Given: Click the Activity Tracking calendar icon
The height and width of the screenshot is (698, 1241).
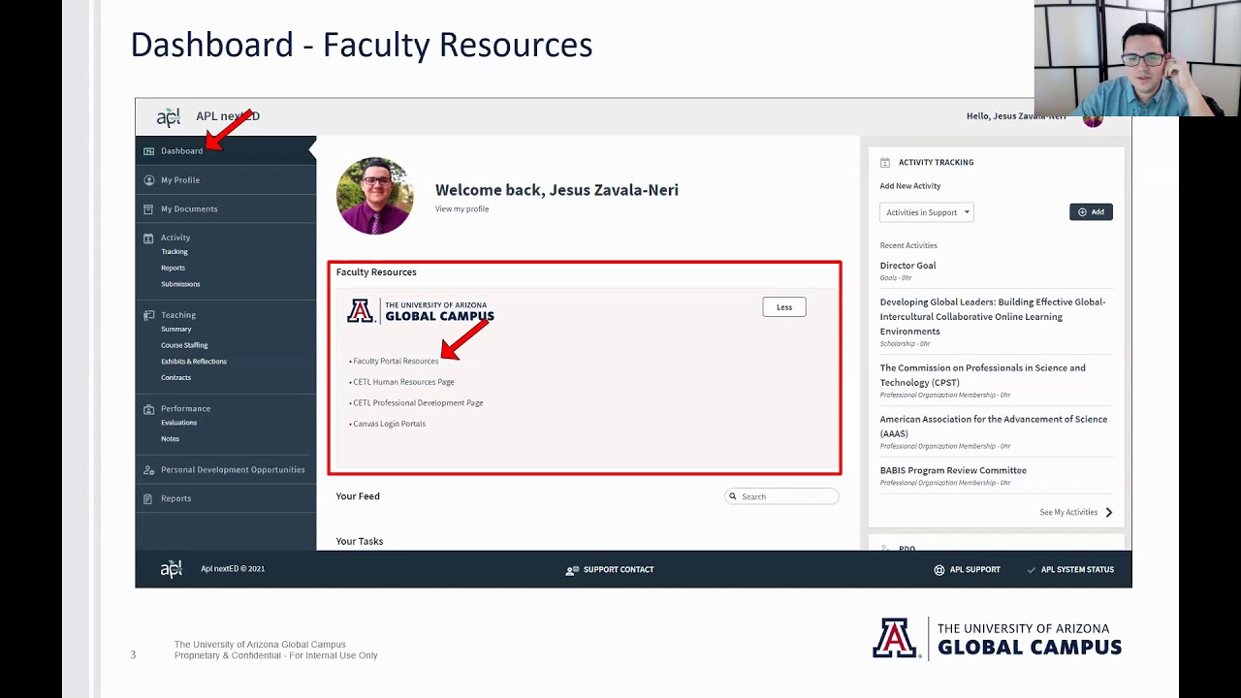Looking at the screenshot, I should pyautogui.click(x=885, y=163).
